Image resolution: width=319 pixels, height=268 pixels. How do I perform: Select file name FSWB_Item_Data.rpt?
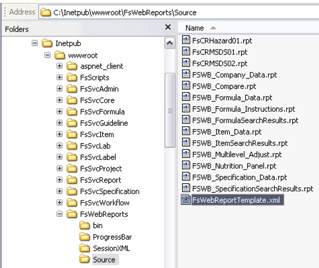coord(227,132)
